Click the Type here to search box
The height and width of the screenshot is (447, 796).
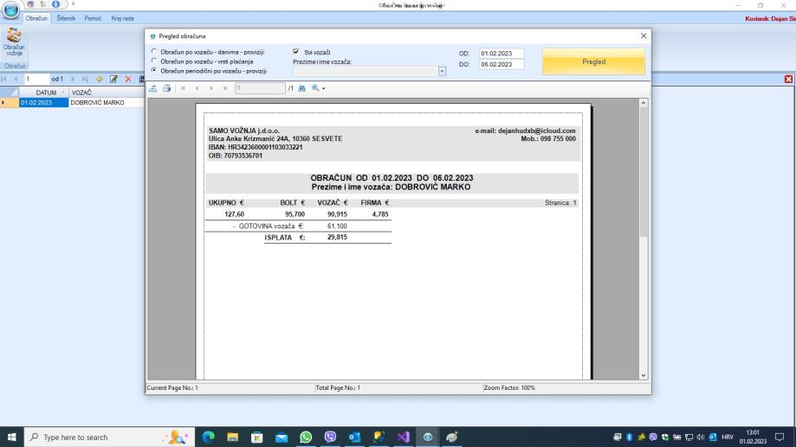[109, 437]
